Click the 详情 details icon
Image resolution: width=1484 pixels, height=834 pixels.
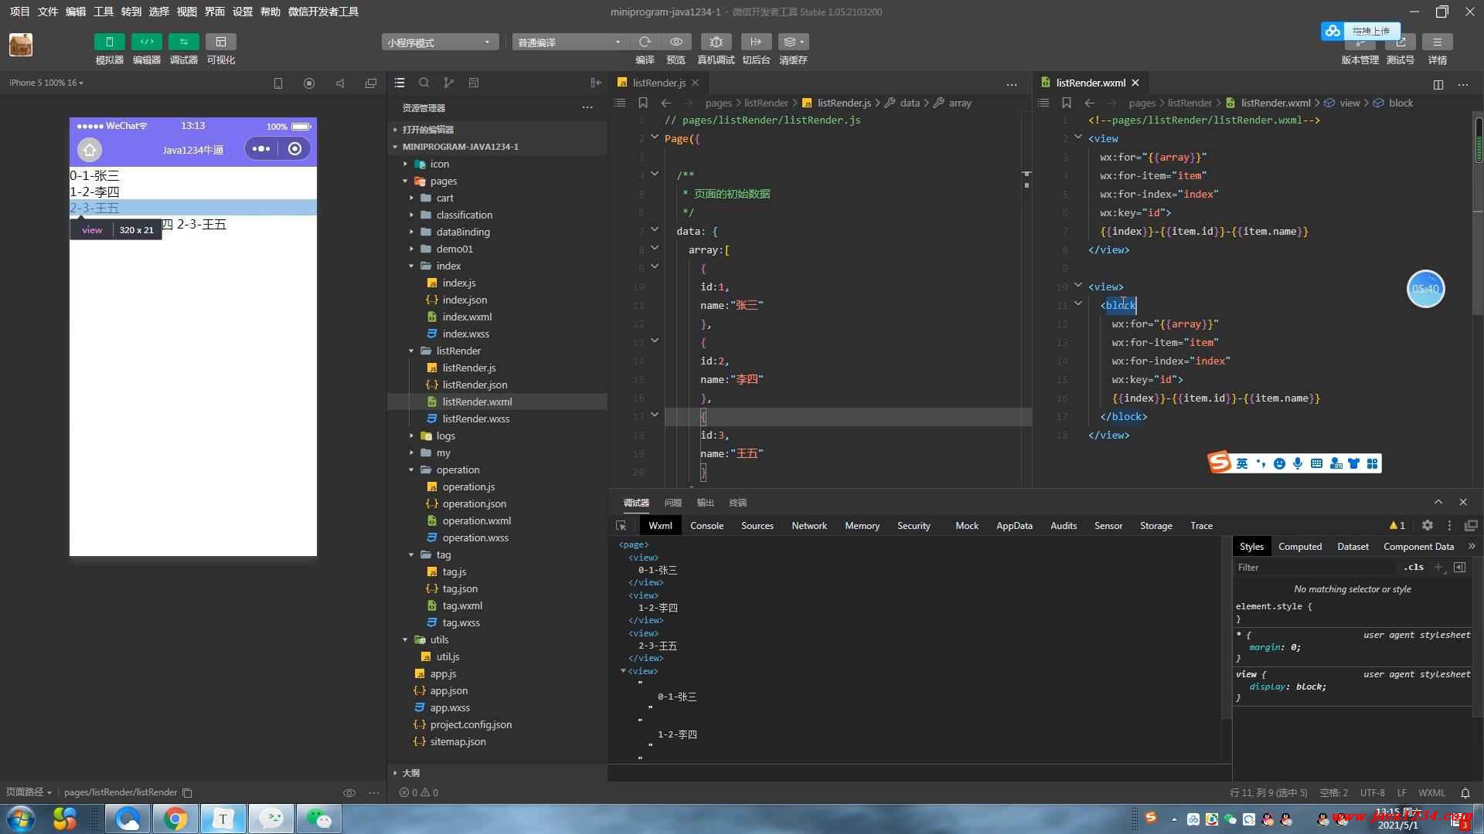pyautogui.click(x=1437, y=42)
